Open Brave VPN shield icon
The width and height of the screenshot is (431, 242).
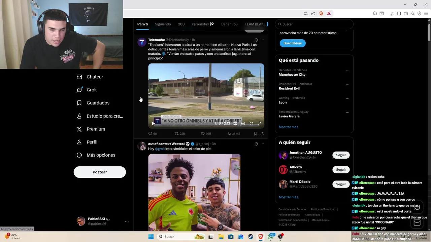[419, 13]
